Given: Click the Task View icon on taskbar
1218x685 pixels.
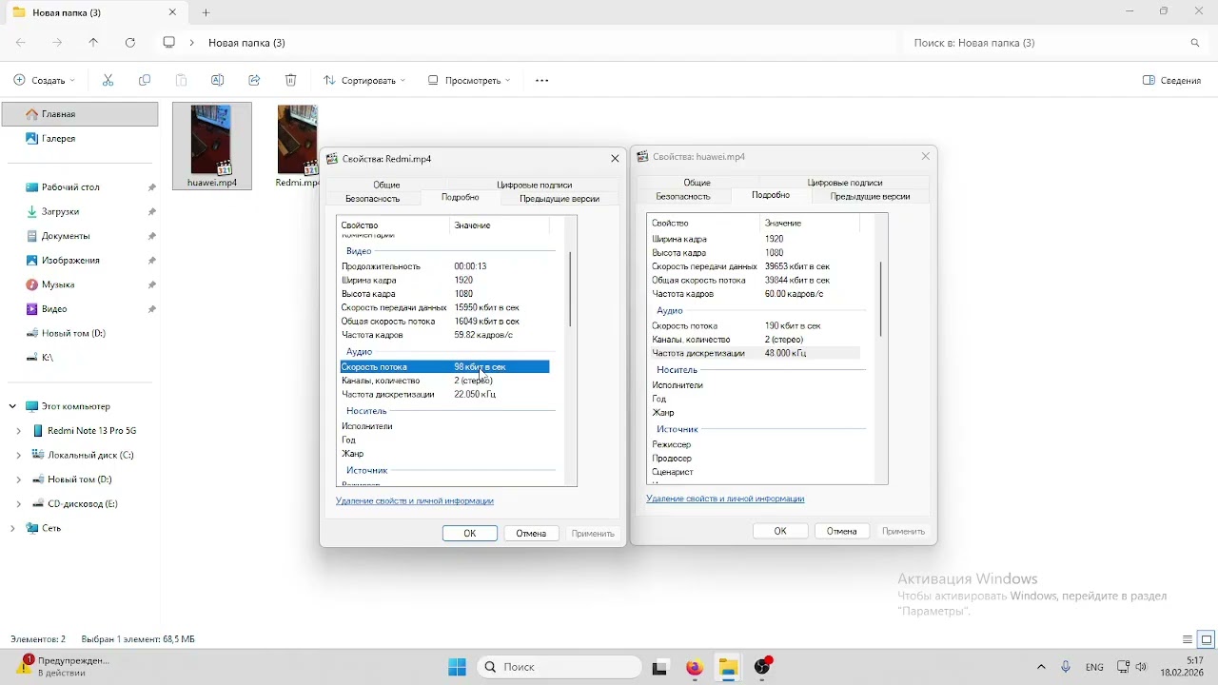Looking at the screenshot, I should pyautogui.click(x=660, y=668).
